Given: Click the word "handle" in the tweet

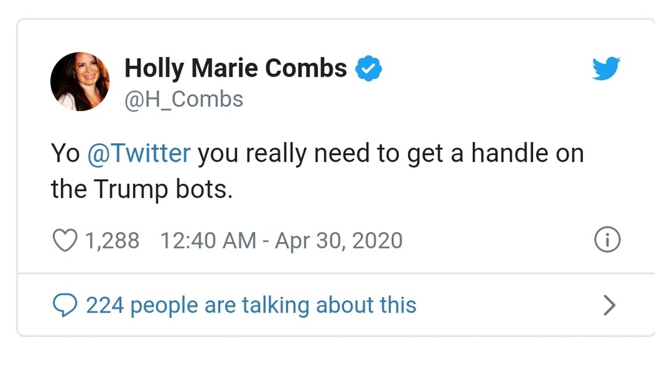Looking at the screenshot, I should point(509,154).
